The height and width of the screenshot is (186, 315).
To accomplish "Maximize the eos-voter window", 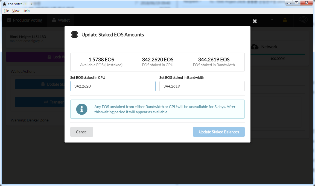I will pyautogui.click(x=296, y=3).
